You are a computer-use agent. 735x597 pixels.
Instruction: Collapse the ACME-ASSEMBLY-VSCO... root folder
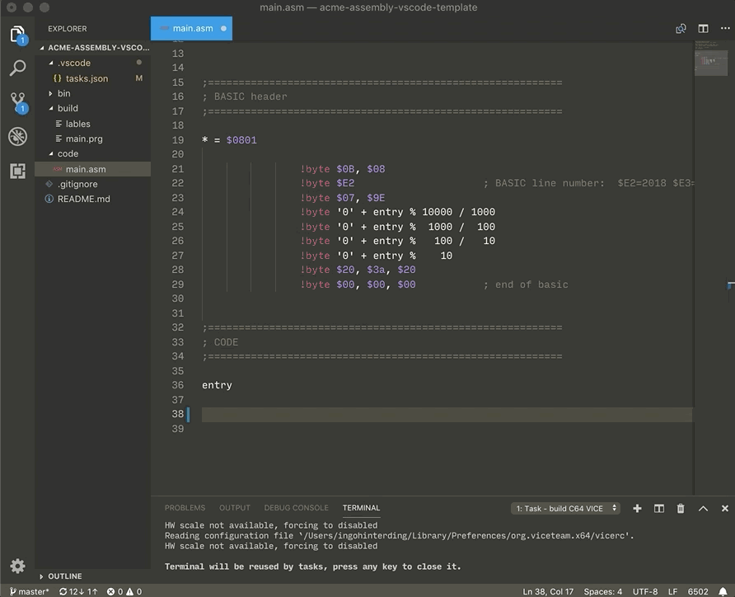(x=94, y=47)
